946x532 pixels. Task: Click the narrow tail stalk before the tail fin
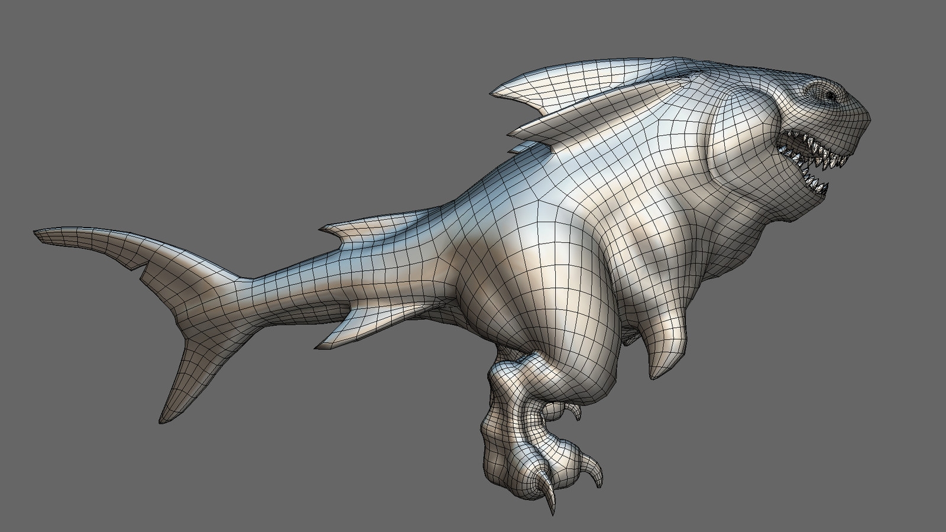[x=266, y=290]
